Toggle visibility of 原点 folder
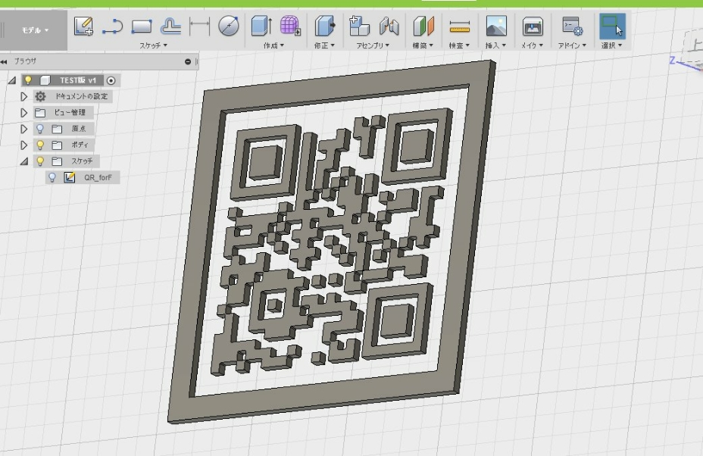Screen dimensions: 703x456 [40, 129]
